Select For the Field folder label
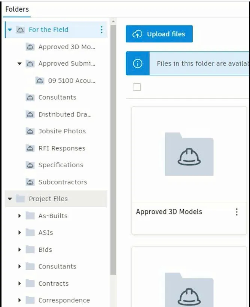This screenshot has width=250, height=307. pos(49,30)
